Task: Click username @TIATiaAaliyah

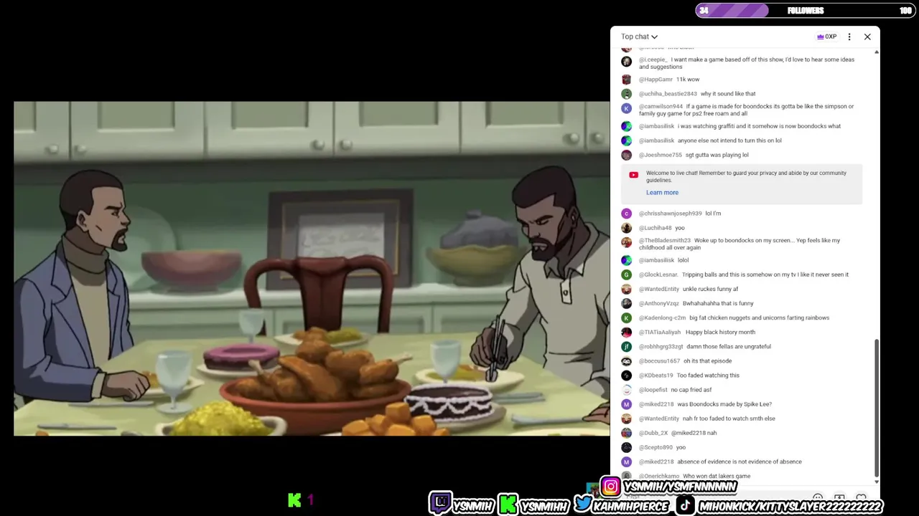Action: pos(660,332)
